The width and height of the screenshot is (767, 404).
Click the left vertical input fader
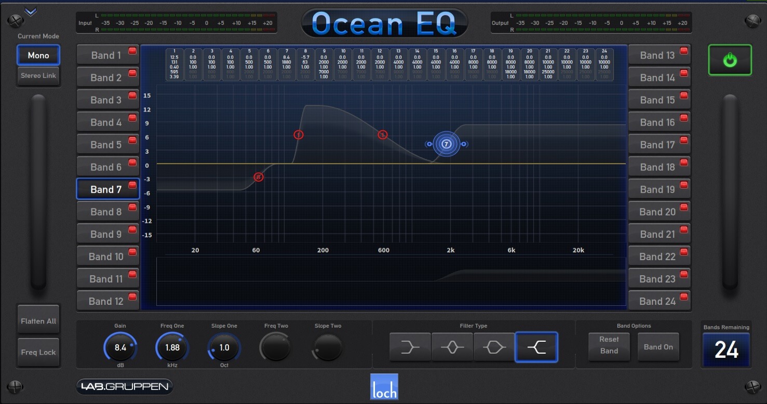38,192
